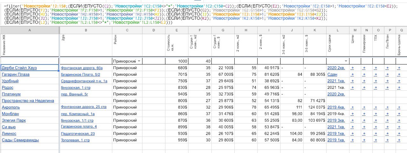Open Планировки plus link for Гагарин Плаза

364,74
